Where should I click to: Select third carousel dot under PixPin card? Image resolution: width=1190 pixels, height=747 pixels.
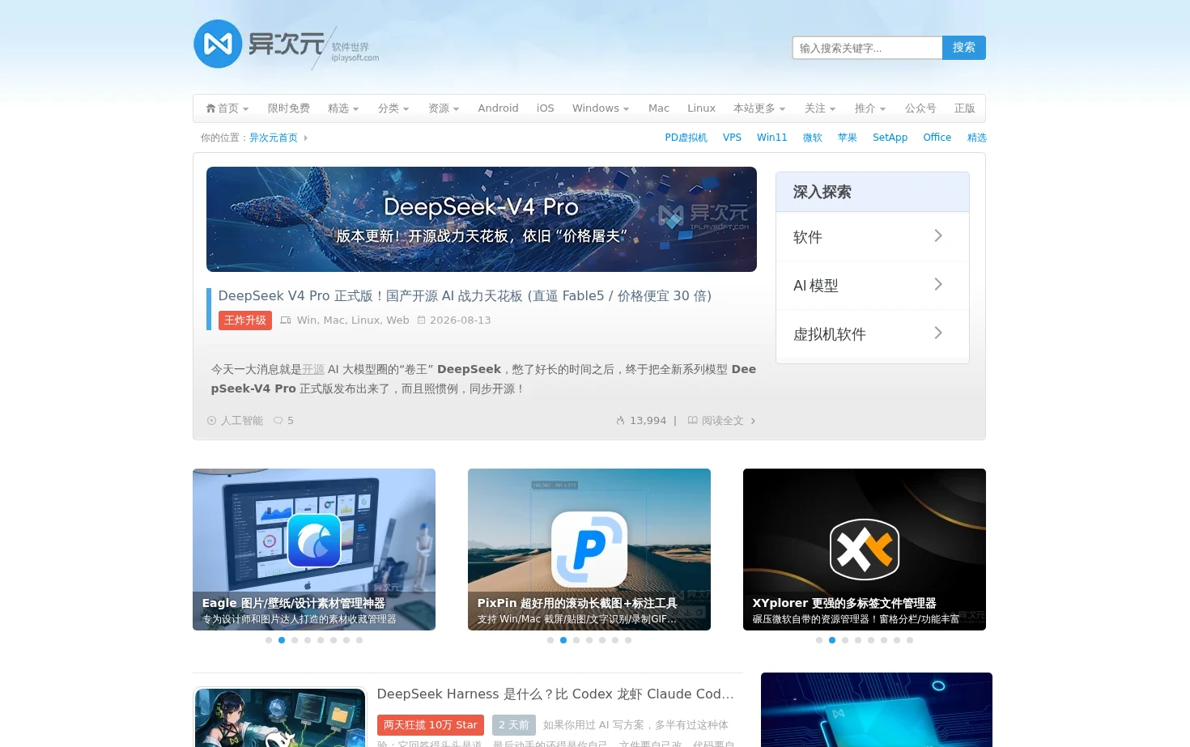click(x=576, y=640)
